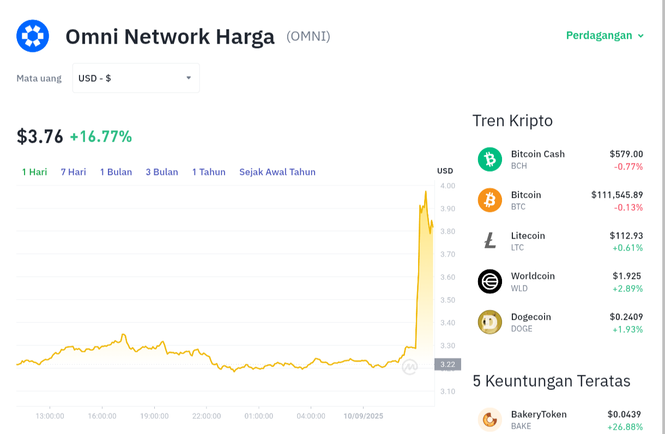The height and width of the screenshot is (434, 665).
Task: Click the WLD ticker label
Action: coord(519,288)
